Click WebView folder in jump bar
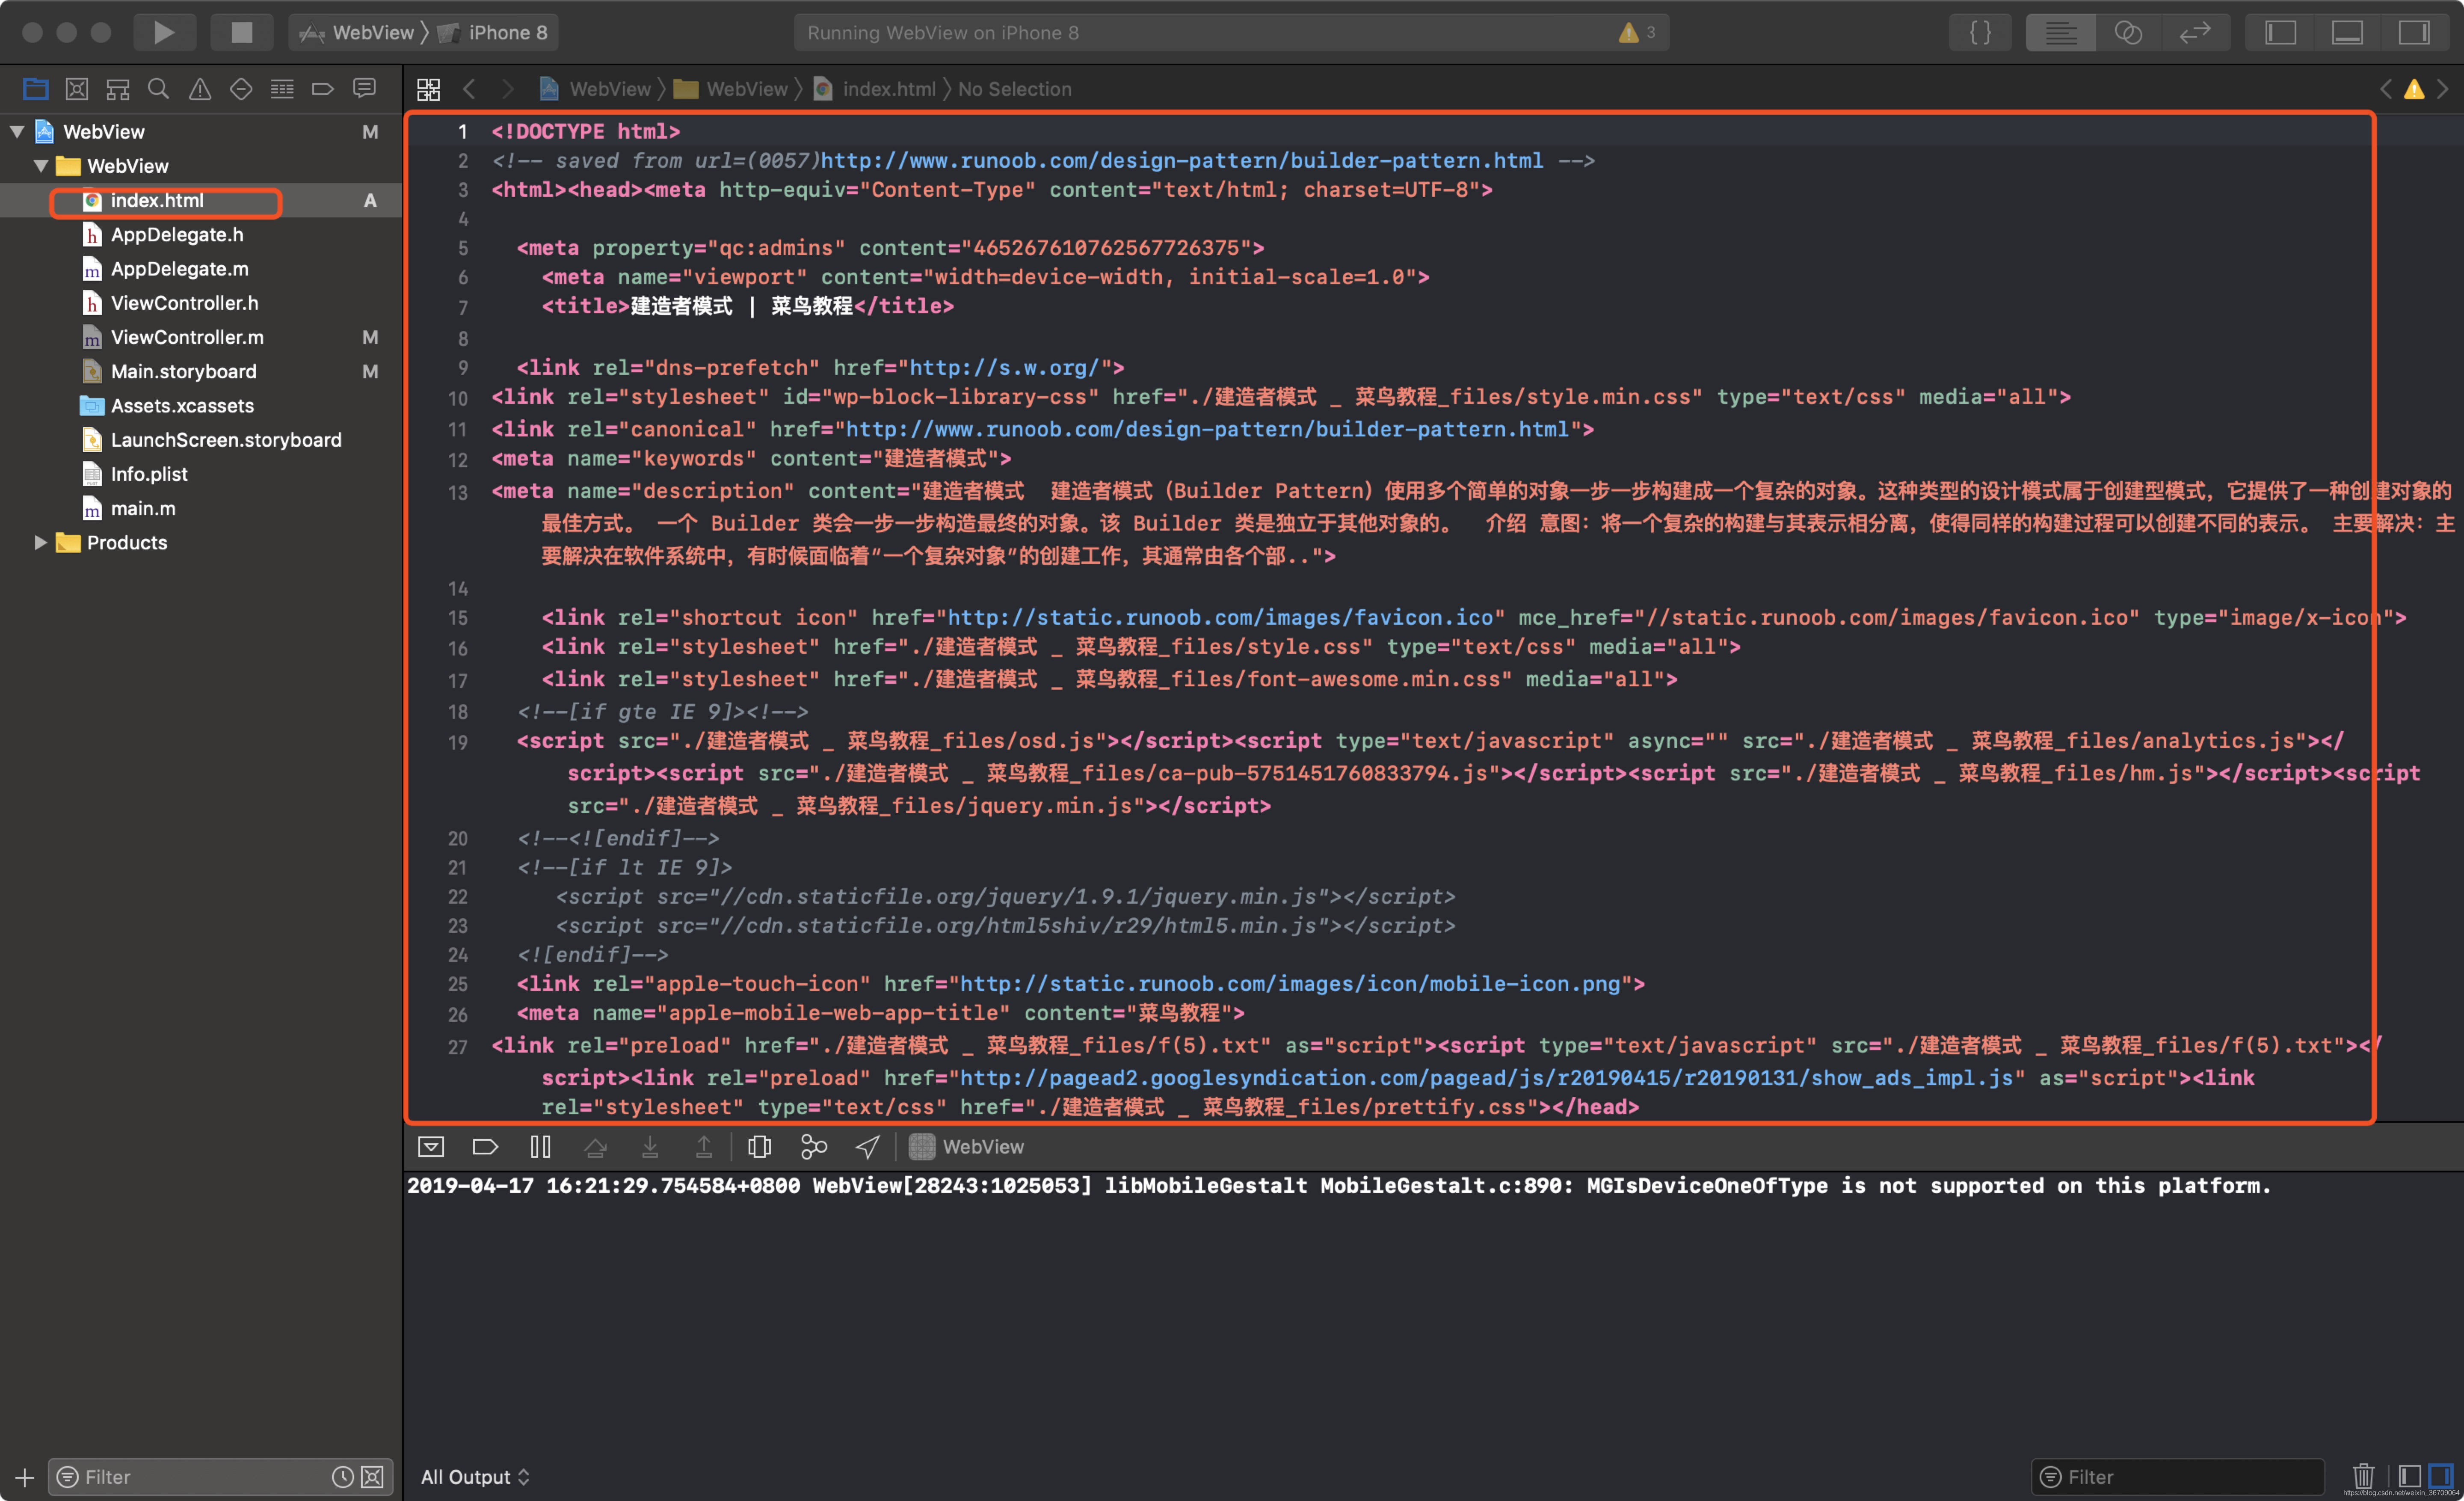2464x1501 pixels. (731, 89)
